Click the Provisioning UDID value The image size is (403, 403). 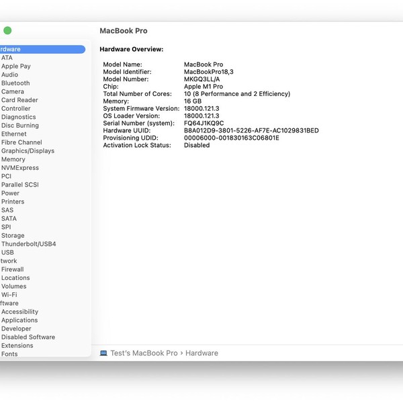tap(232, 138)
